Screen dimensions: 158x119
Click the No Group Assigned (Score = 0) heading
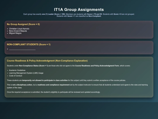[23, 24]
